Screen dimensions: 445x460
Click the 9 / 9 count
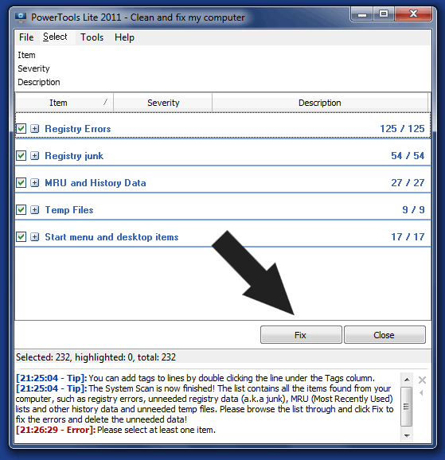point(413,210)
